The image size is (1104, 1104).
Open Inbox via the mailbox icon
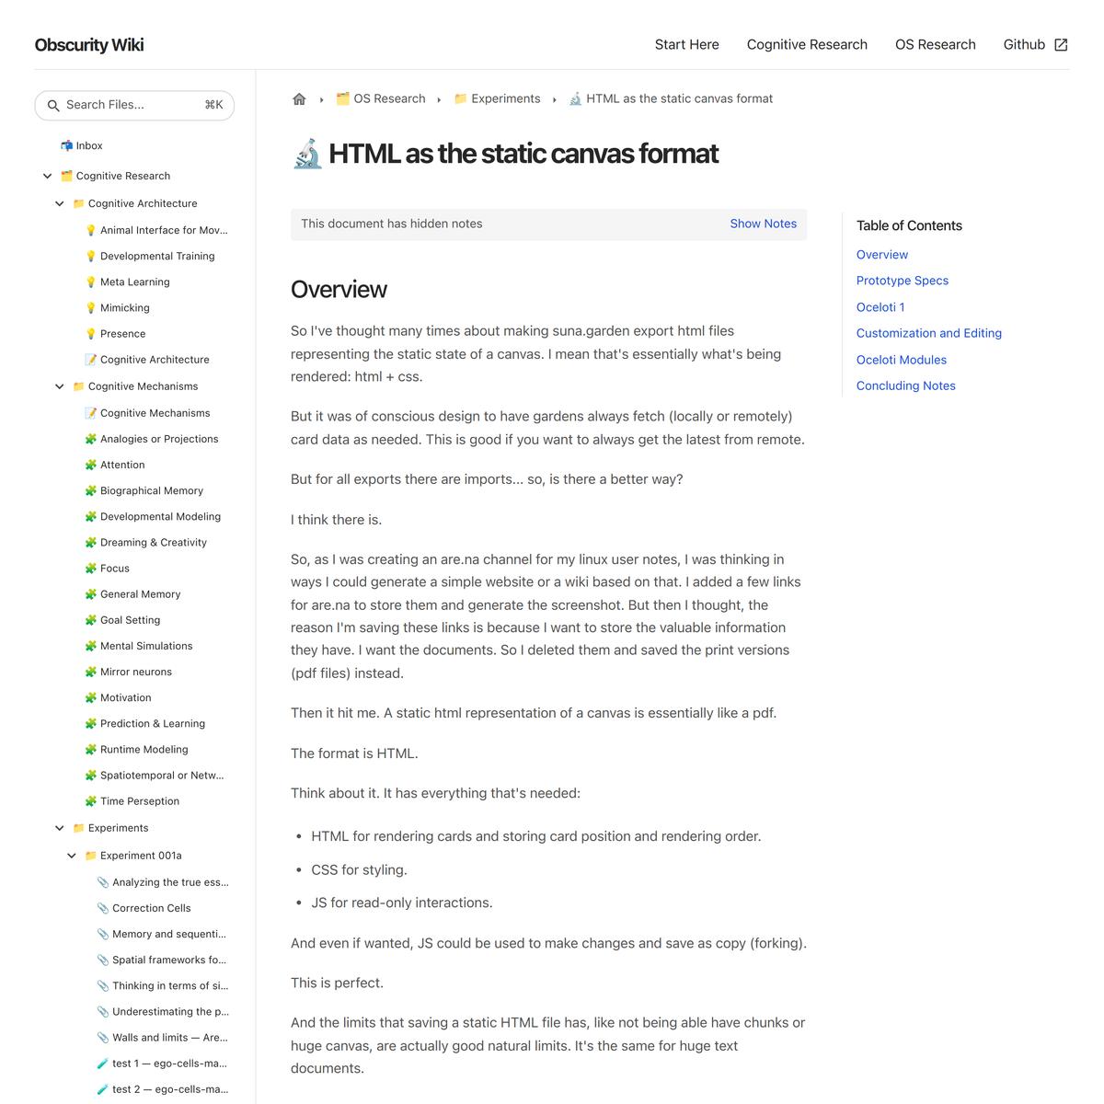point(66,145)
